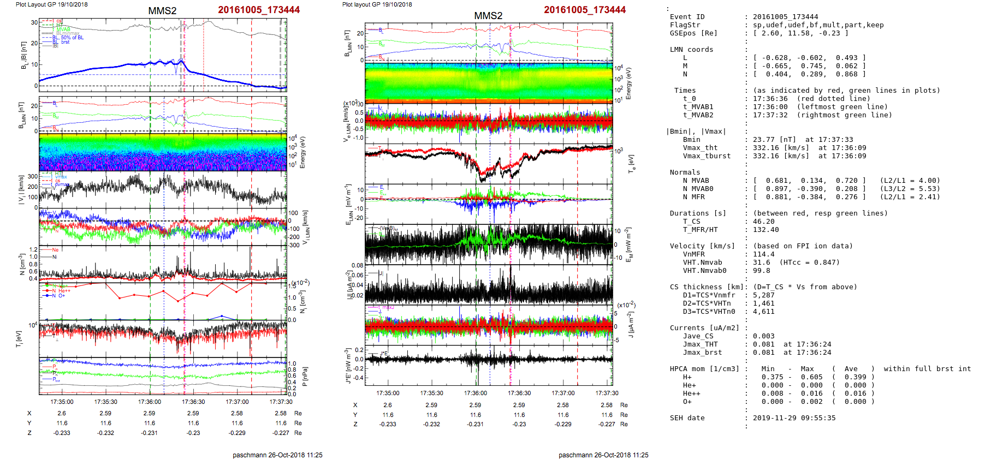Click the t_0 time value 17:36:36

(x=770, y=99)
